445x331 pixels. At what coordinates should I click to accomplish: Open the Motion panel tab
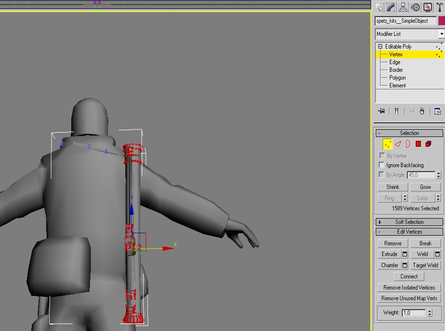tap(415, 7)
